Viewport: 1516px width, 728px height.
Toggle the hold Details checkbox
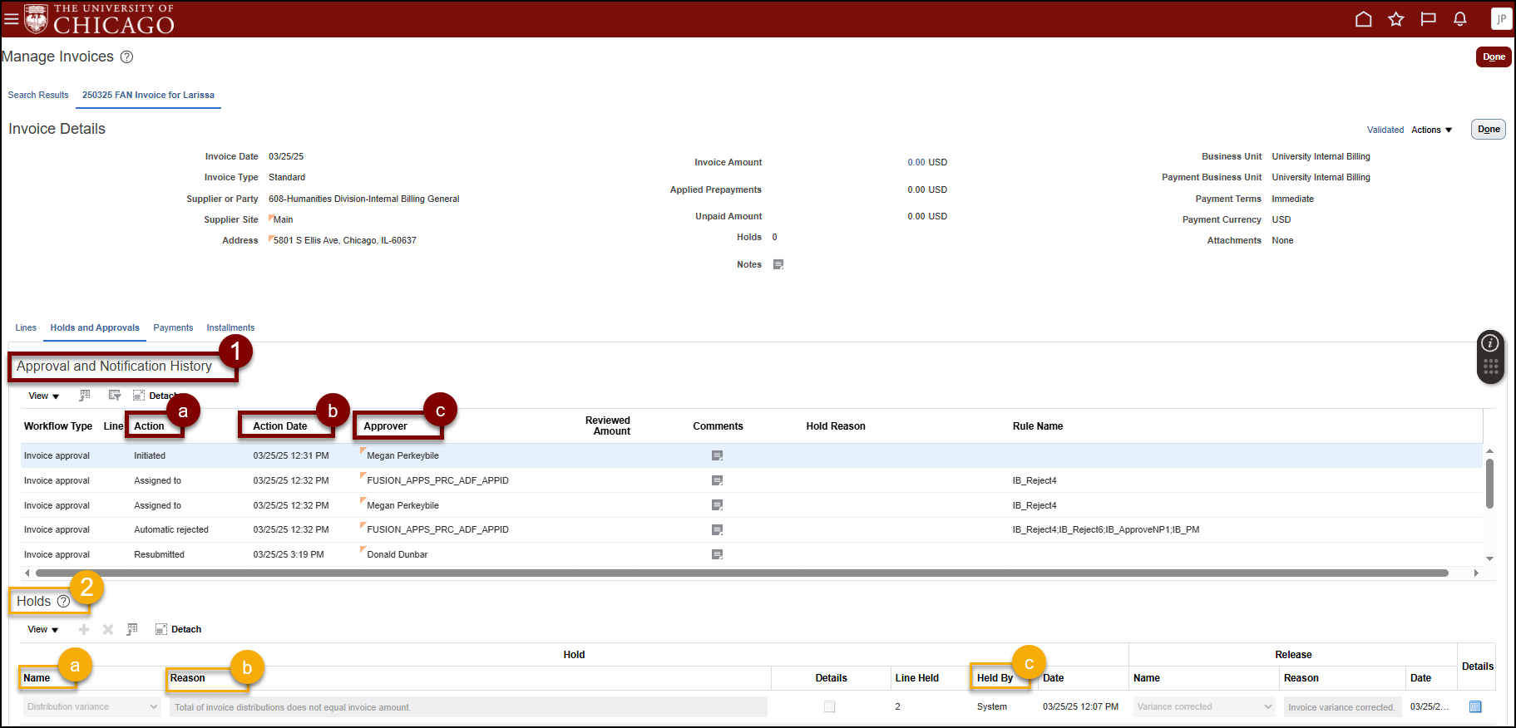[829, 706]
